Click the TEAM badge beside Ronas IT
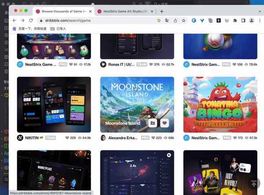The width and height of the screenshot is (264, 195). tap(142, 64)
